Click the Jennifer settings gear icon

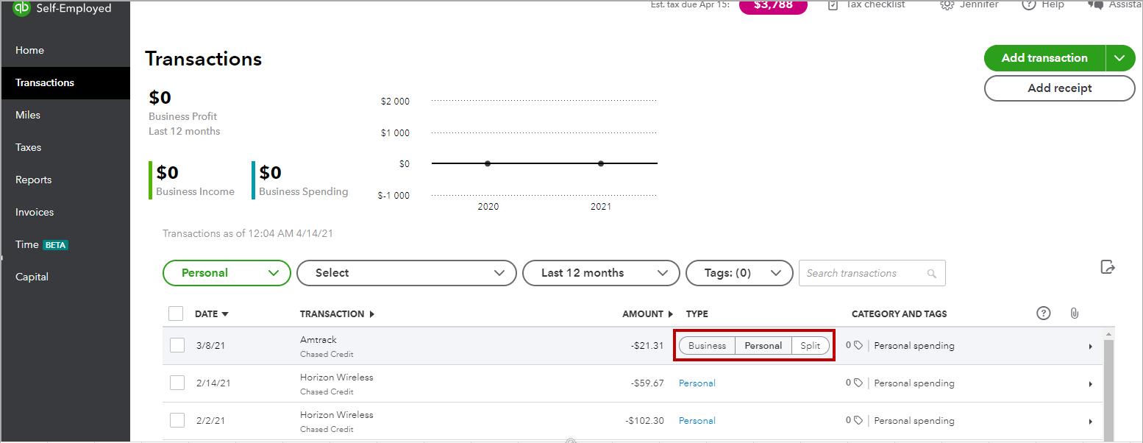click(947, 5)
